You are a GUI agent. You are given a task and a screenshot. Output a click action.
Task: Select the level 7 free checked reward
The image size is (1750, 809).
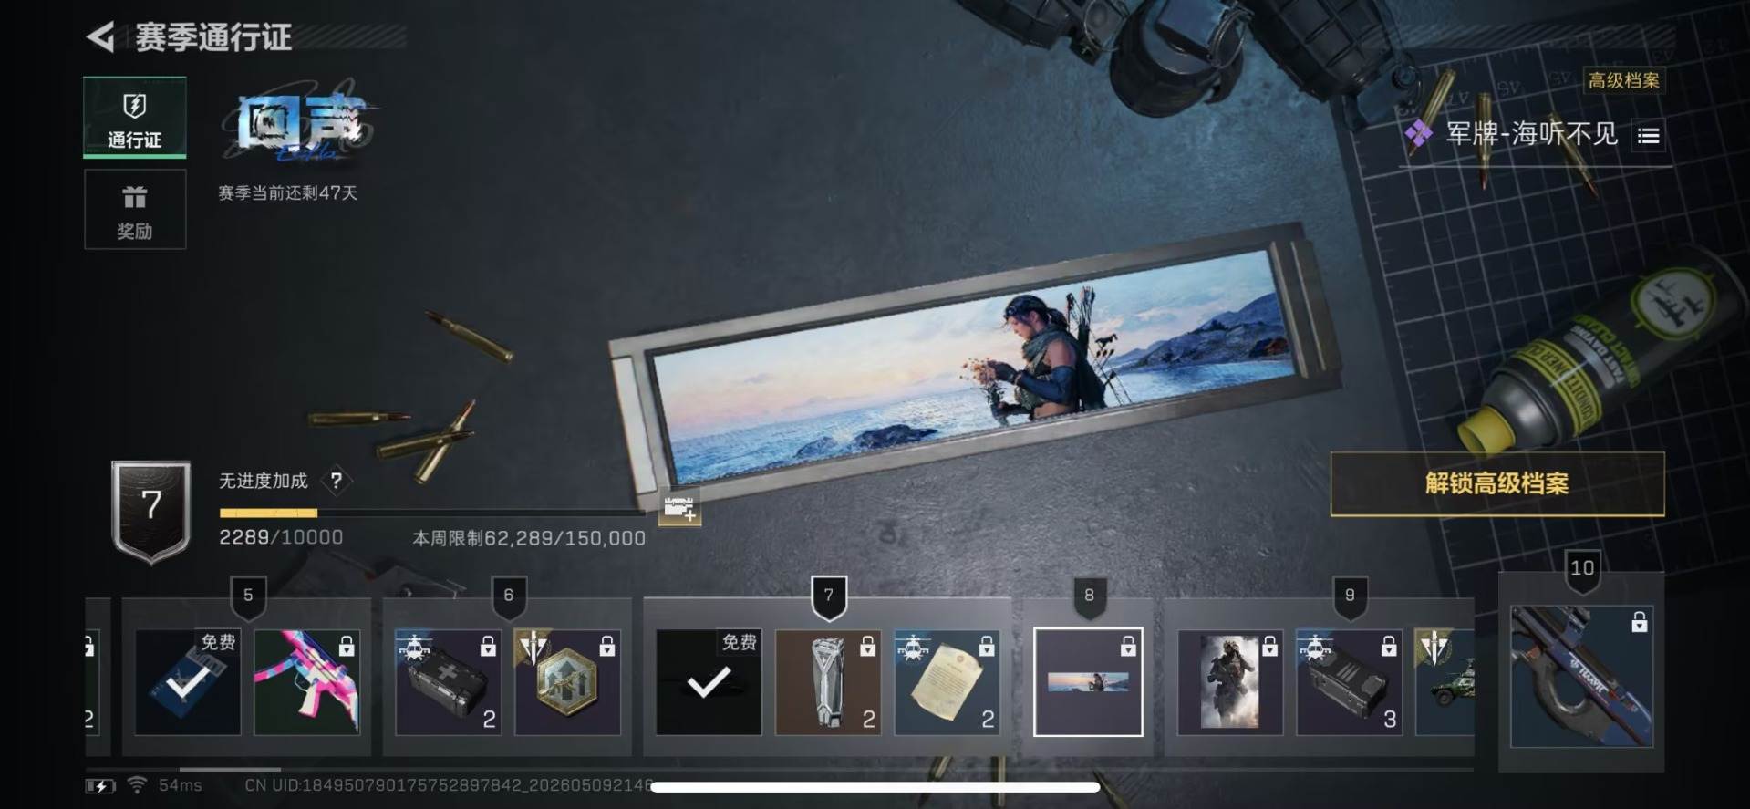tap(709, 682)
